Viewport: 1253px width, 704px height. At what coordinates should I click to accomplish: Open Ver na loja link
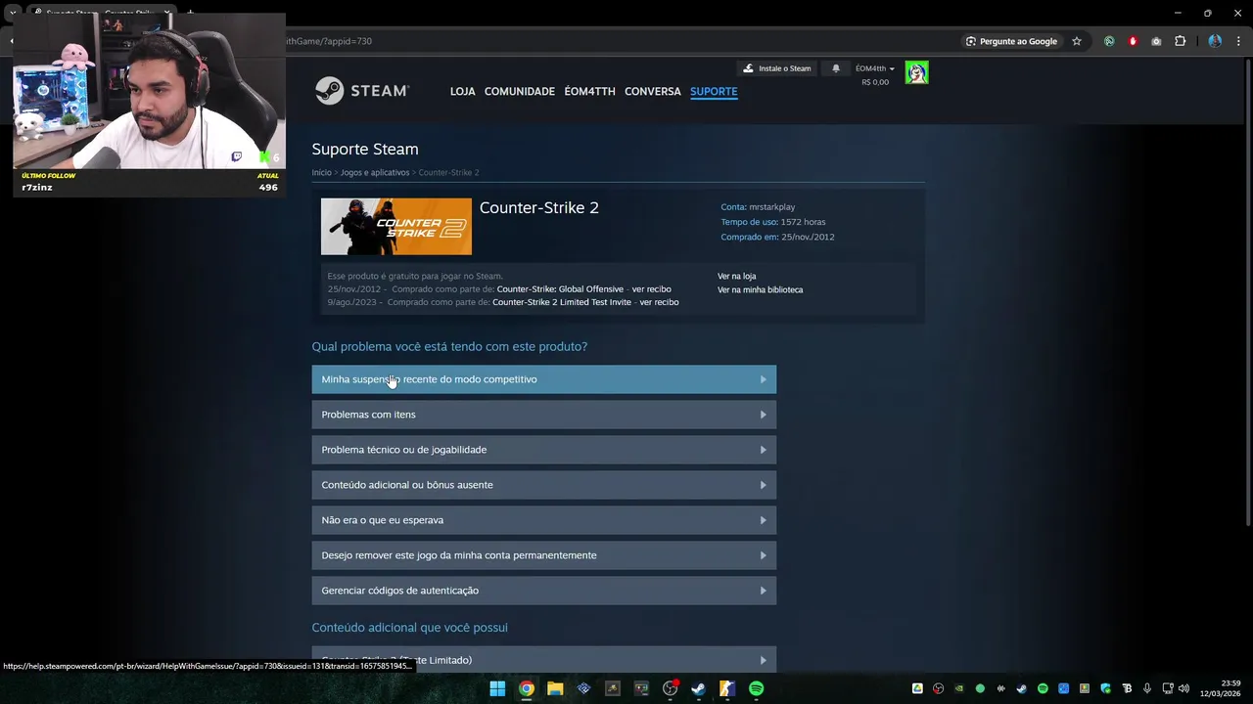(736, 276)
